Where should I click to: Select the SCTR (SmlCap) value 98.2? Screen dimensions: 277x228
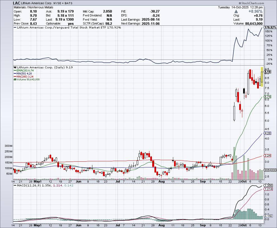109,24
